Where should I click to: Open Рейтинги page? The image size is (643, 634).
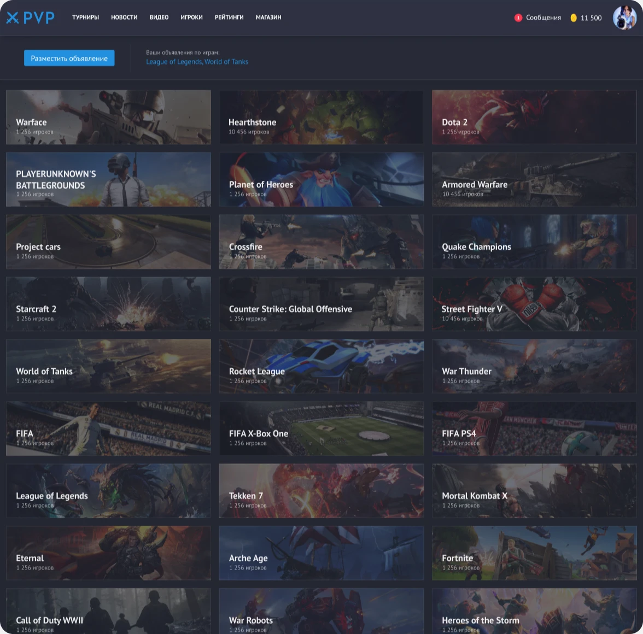(229, 17)
